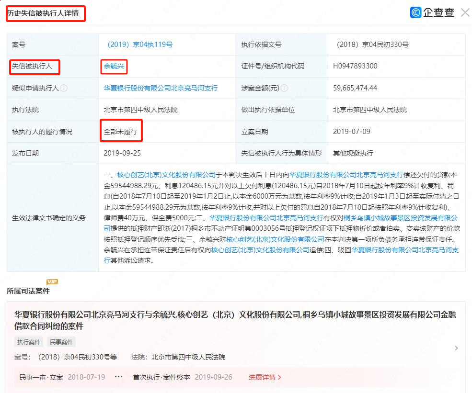This screenshot has height=393, width=472.
Task: Click the 民事案件 tag
Action: coord(61,342)
